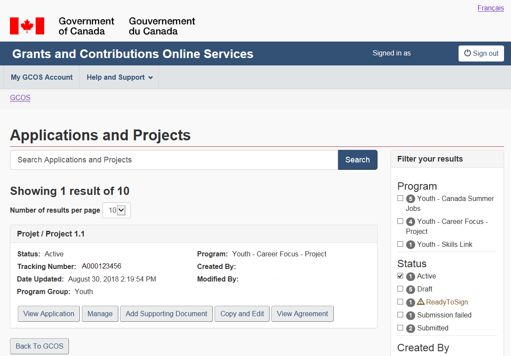The width and height of the screenshot is (511, 356).
Task: Switch language via the Français link
Action: pos(490,8)
